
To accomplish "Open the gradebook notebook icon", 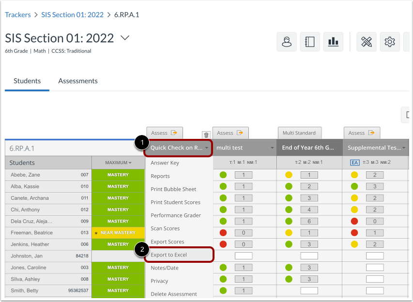I will click(x=309, y=42).
